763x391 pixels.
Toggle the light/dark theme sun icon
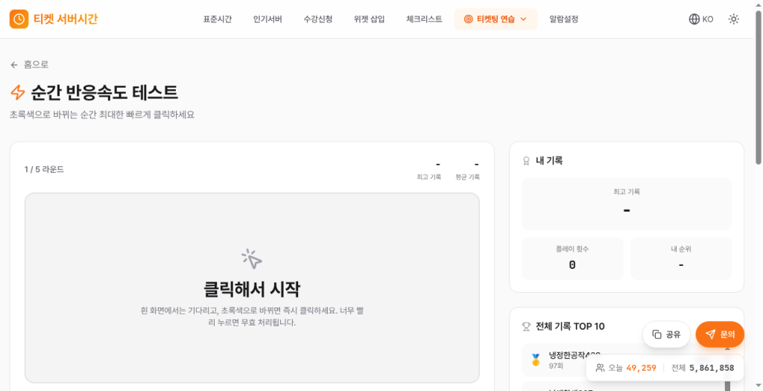pos(734,19)
